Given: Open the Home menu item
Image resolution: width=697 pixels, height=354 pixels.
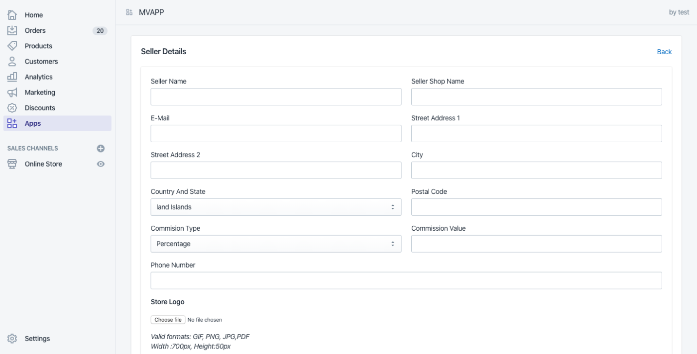Looking at the screenshot, I should (57, 15).
